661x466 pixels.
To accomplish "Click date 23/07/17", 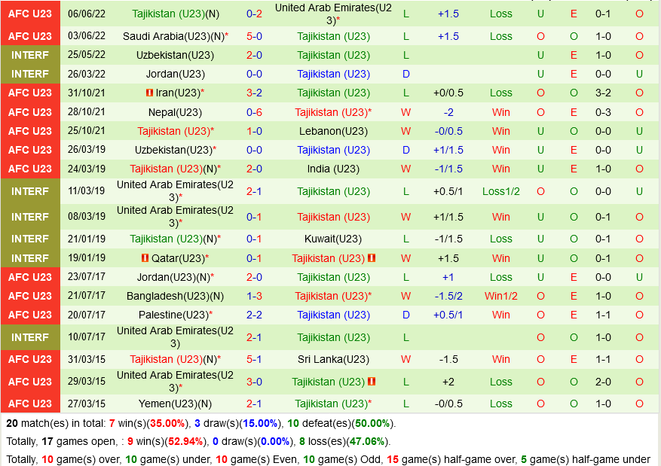I will tap(87, 277).
